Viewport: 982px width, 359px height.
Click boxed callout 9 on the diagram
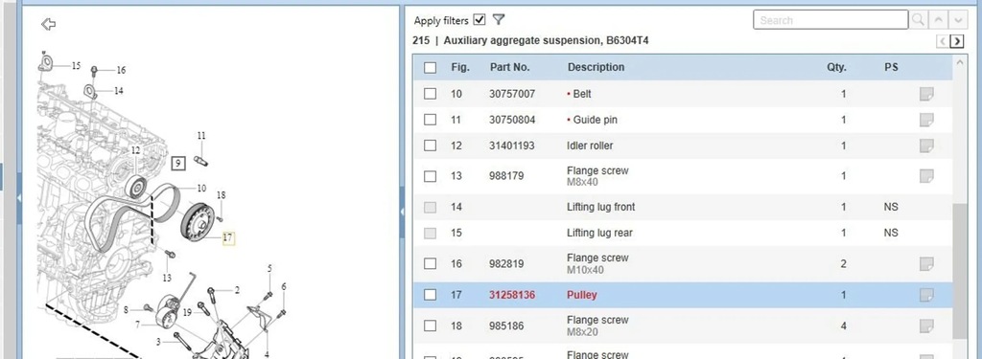(177, 164)
